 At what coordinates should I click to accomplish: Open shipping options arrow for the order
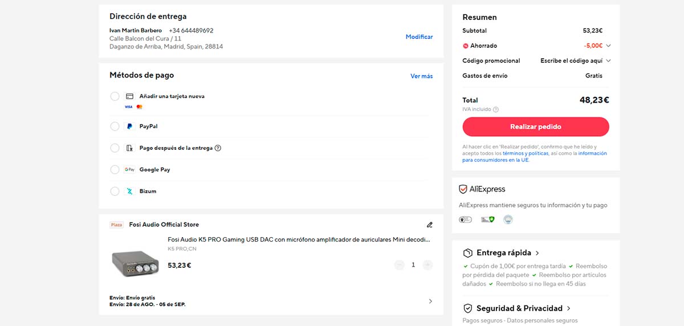pos(430,301)
